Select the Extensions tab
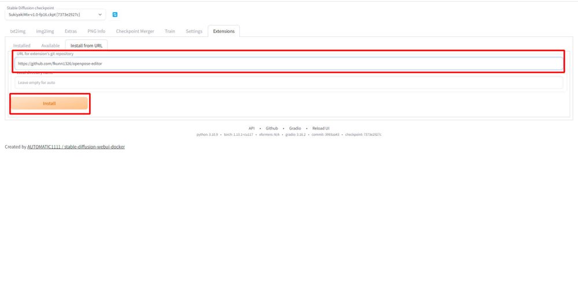 click(224, 31)
